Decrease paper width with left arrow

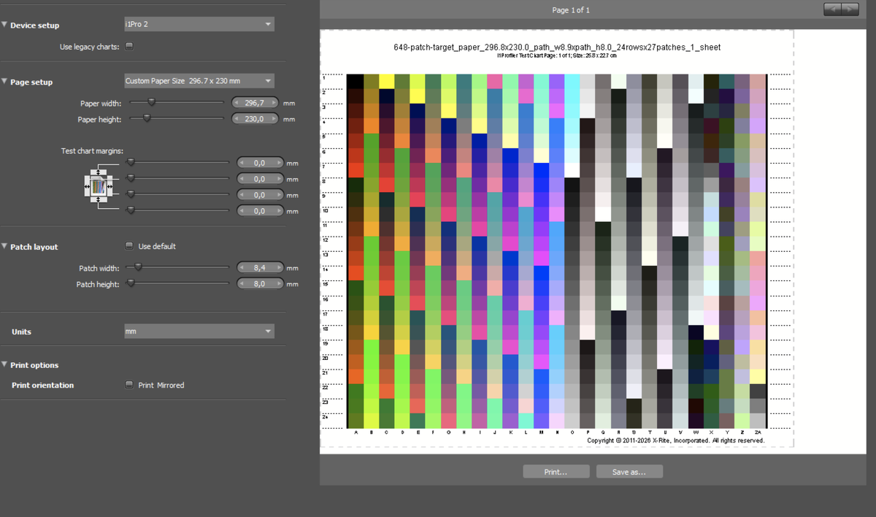click(x=237, y=104)
